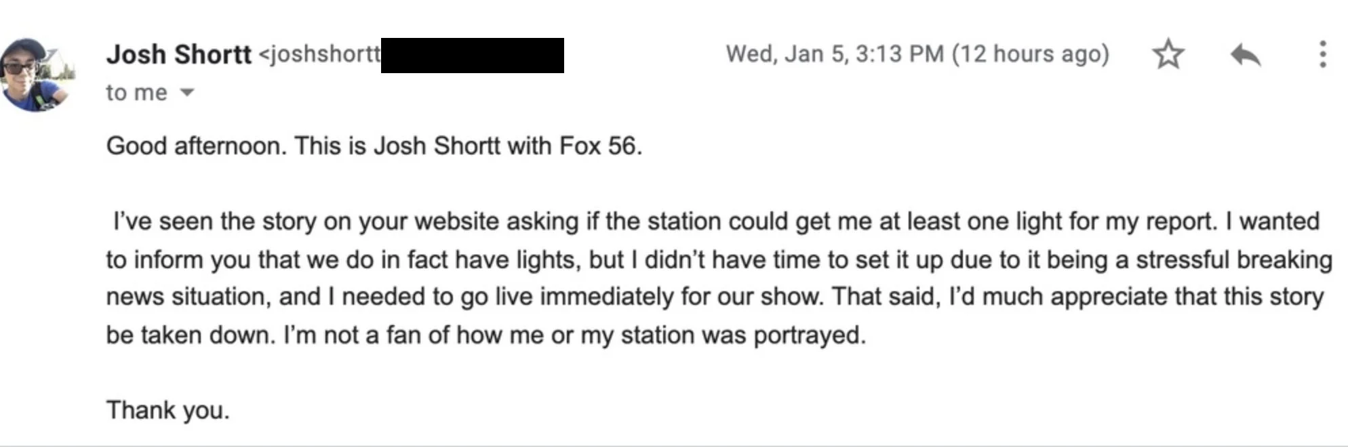Expand the "to me" recipient details arrow
The image size is (1348, 447).
(186, 93)
